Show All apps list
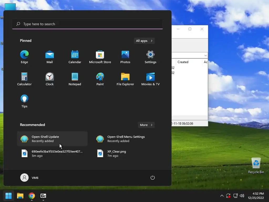The height and width of the screenshot is (202, 269). coord(144,41)
